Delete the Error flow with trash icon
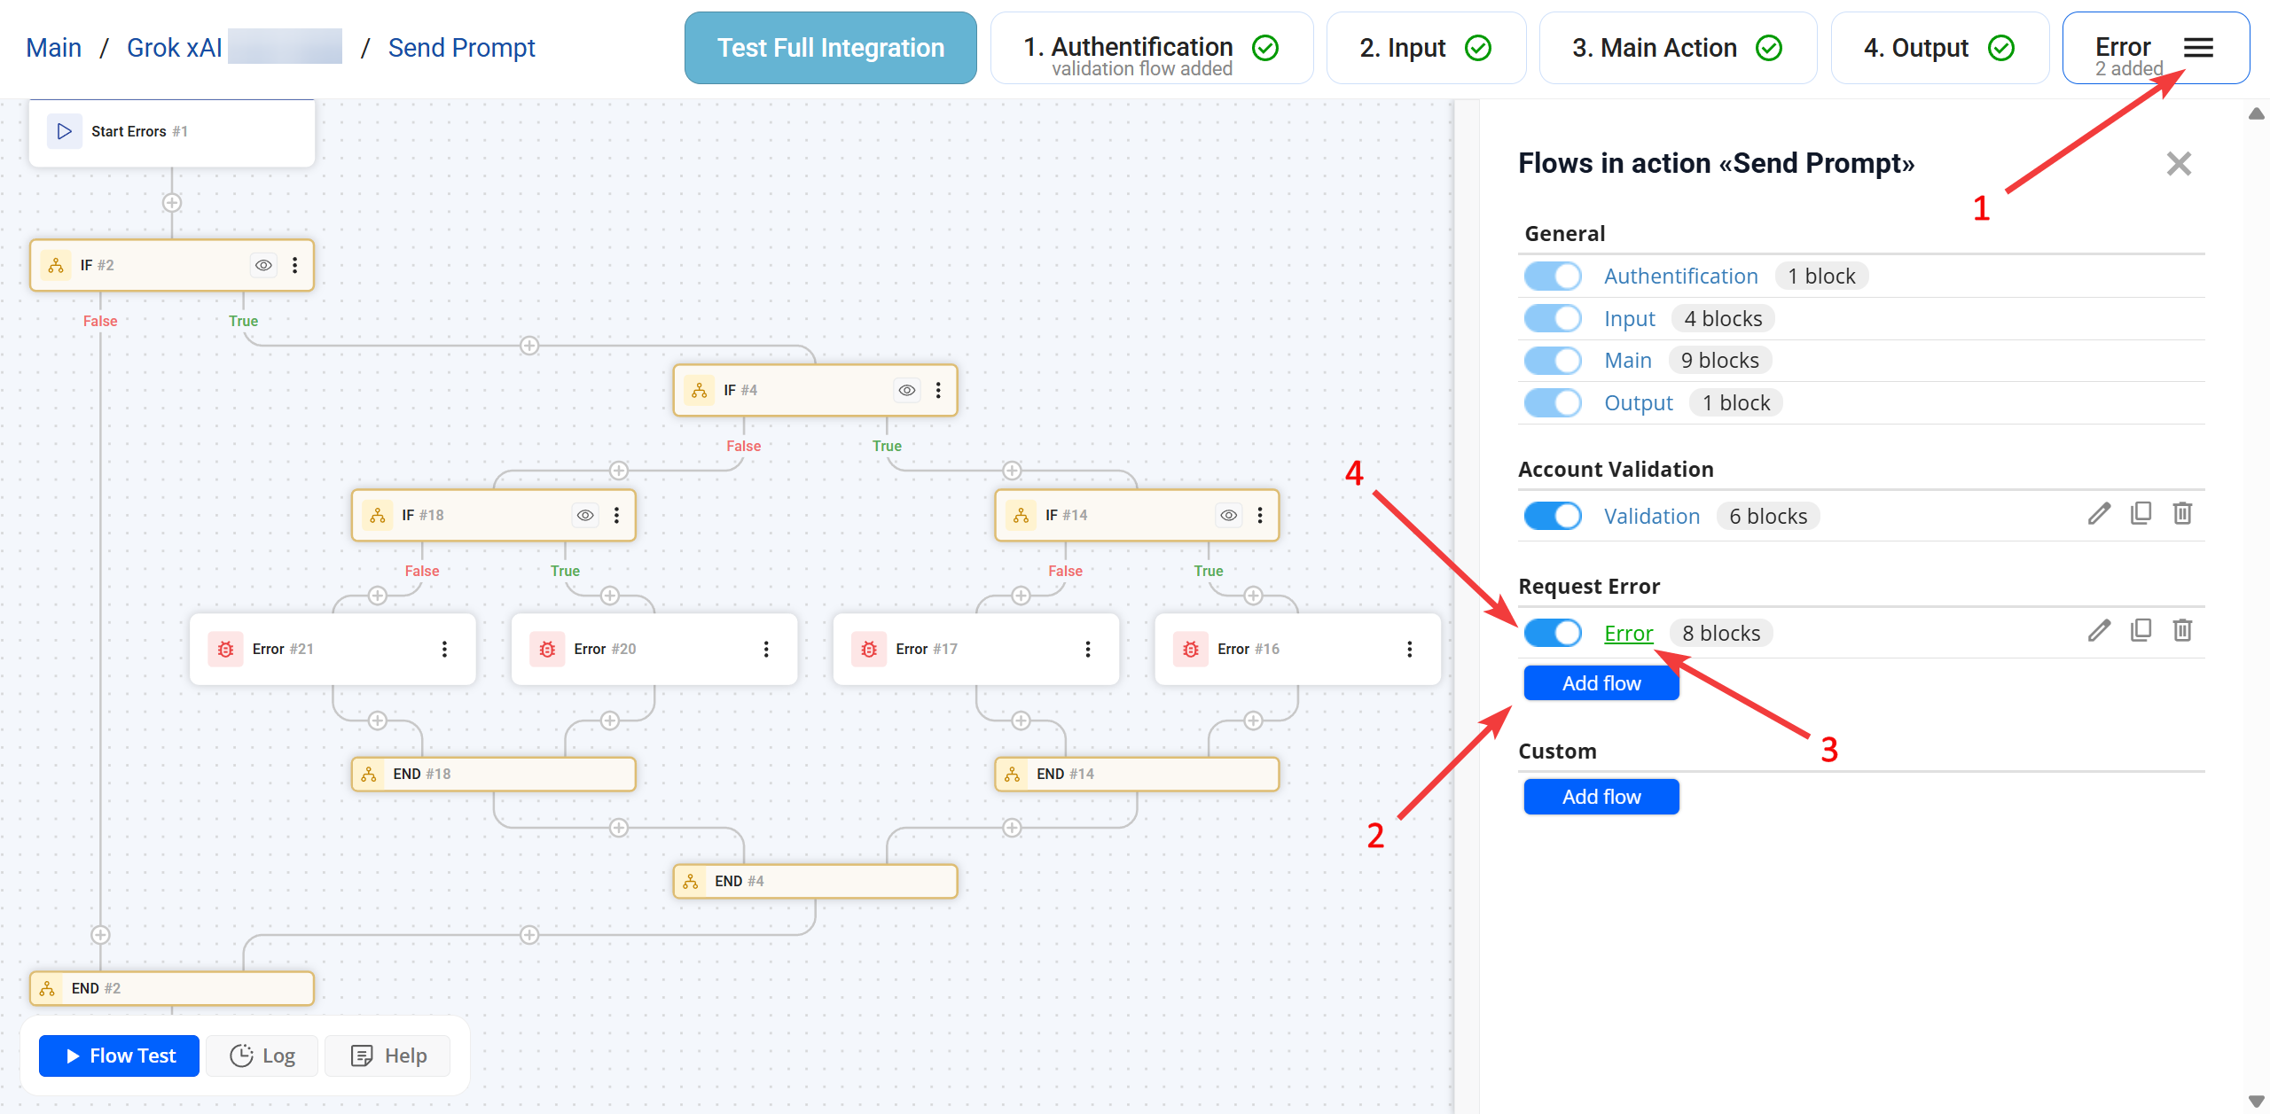 click(x=2182, y=631)
